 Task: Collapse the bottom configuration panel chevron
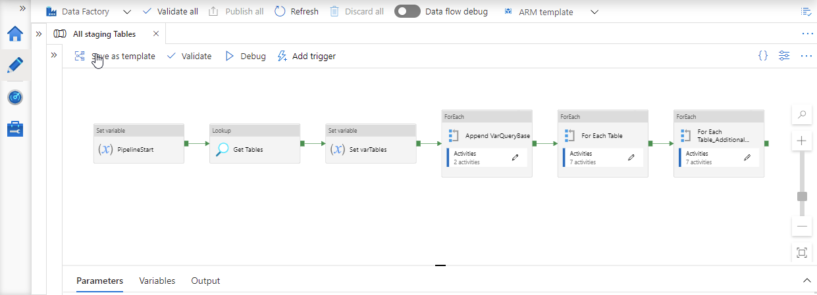[x=807, y=281]
